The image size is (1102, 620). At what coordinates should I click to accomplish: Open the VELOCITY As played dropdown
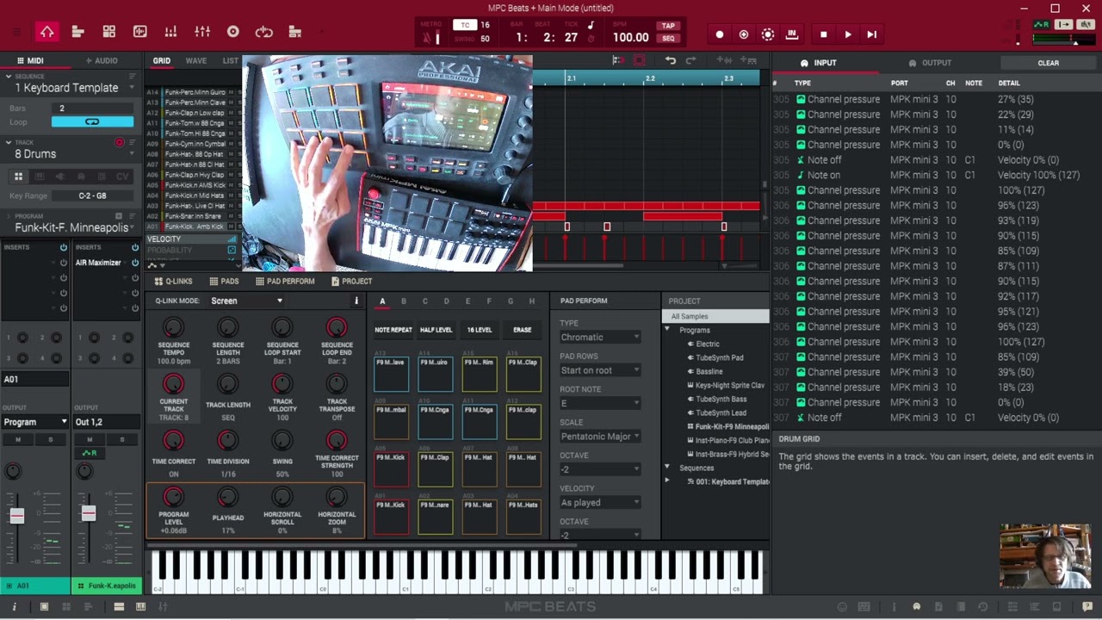pyautogui.click(x=600, y=502)
